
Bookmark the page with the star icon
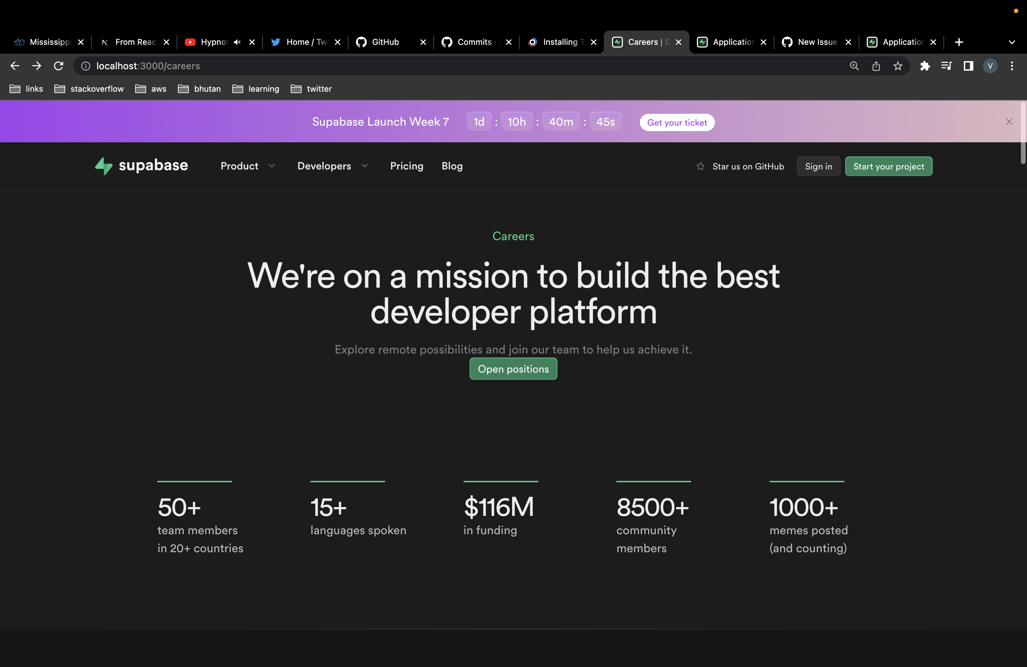point(898,66)
